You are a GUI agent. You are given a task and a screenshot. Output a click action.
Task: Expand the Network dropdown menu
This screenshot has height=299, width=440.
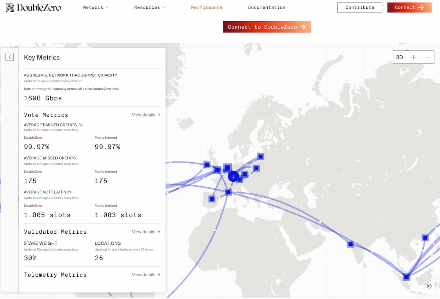[96, 7]
